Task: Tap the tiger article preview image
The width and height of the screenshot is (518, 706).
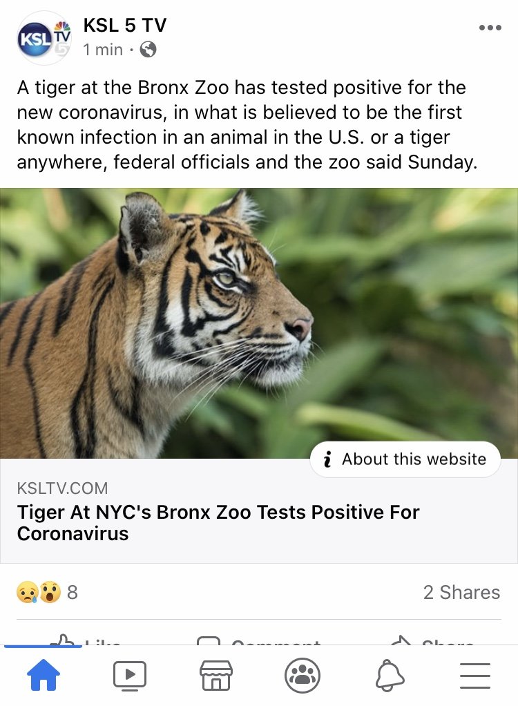Action: pos(259,323)
